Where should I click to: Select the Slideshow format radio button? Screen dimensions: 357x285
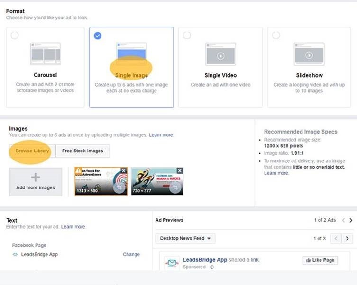pos(276,36)
